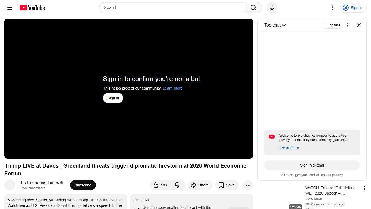The width and height of the screenshot is (371, 209).
Task: Subscribe to The Economic Times channel
Action: point(83,185)
